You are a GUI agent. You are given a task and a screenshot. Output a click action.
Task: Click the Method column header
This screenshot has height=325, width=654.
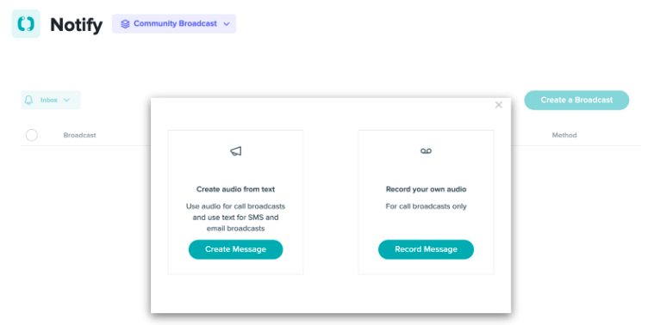564,135
